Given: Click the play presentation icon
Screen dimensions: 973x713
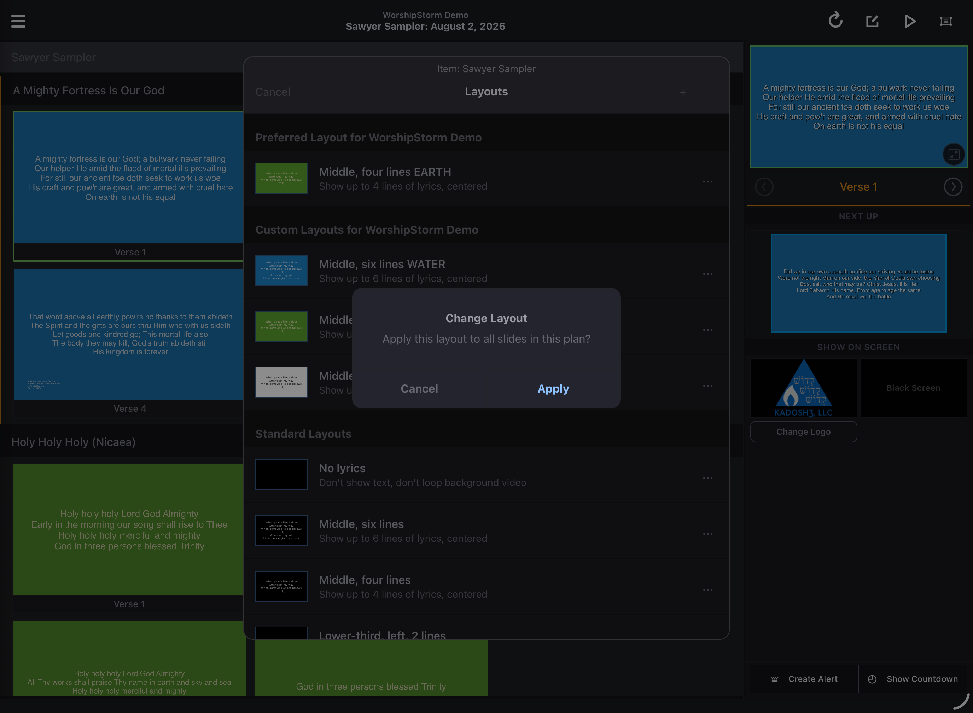Looking at the screenshot, I should 910,21.
